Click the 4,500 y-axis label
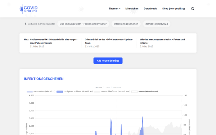This screenshot has height=135, width=216. tap(32, 95)
